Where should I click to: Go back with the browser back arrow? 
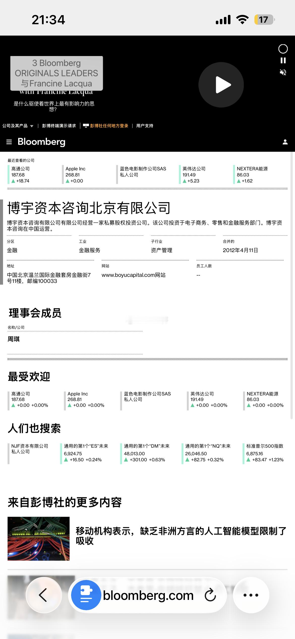[x=44, y=595]
